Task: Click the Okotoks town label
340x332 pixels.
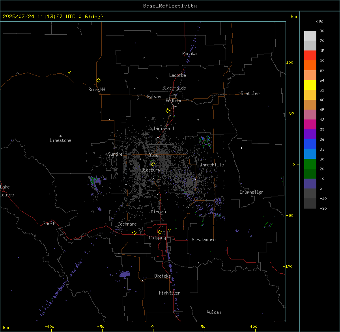Action: coord(163,276)
